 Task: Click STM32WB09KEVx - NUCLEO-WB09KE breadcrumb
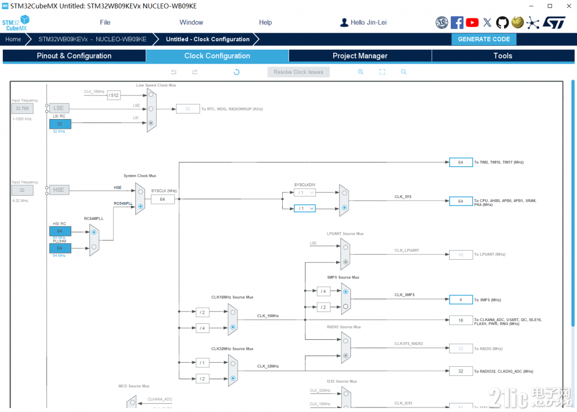click(92, 39)
